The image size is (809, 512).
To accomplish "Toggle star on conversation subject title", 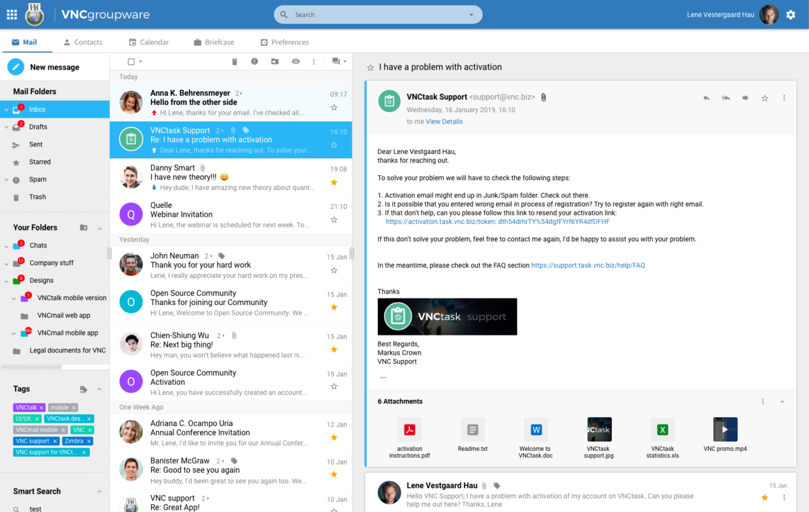I will [370, 67].
